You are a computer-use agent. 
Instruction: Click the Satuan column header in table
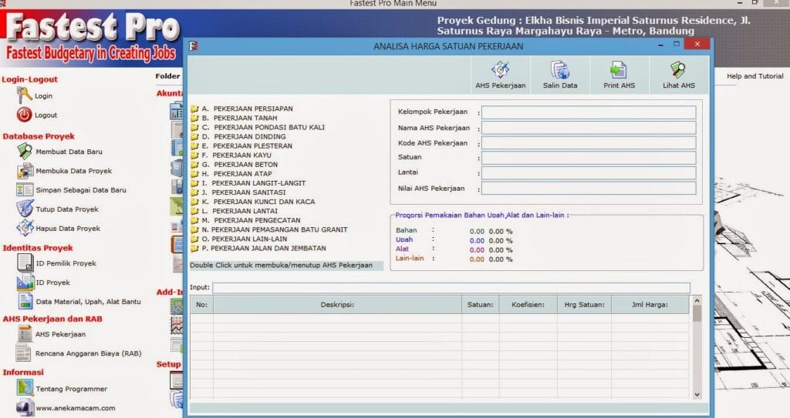click(x=480, y=305)
